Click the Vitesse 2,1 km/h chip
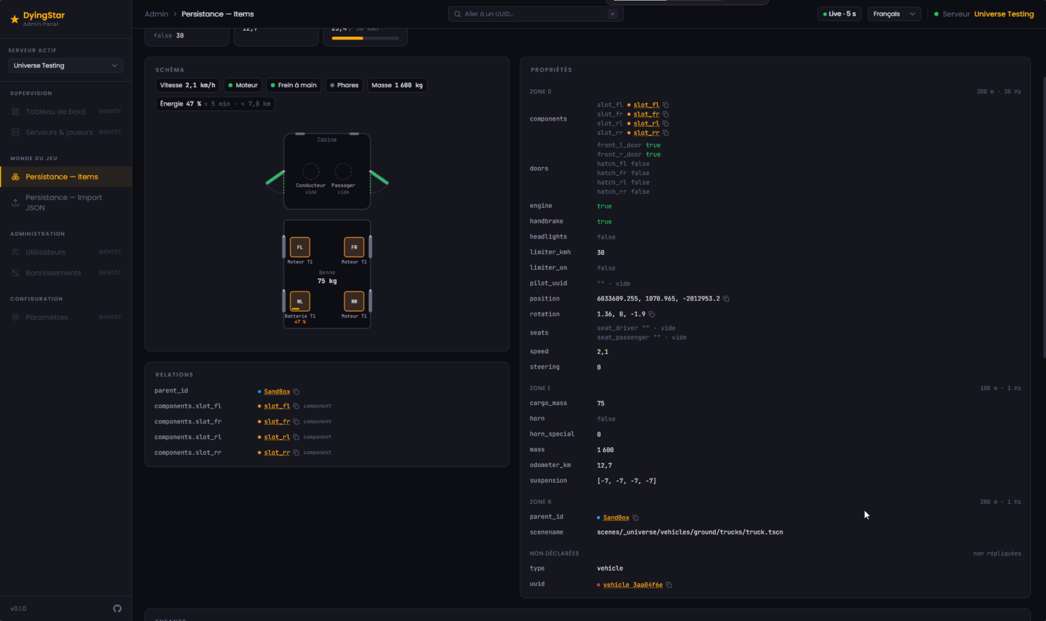1046x621 pixels. pos(187,85)
